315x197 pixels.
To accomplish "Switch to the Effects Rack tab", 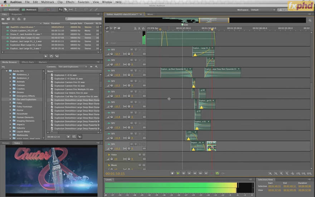I will click(28, 62).
